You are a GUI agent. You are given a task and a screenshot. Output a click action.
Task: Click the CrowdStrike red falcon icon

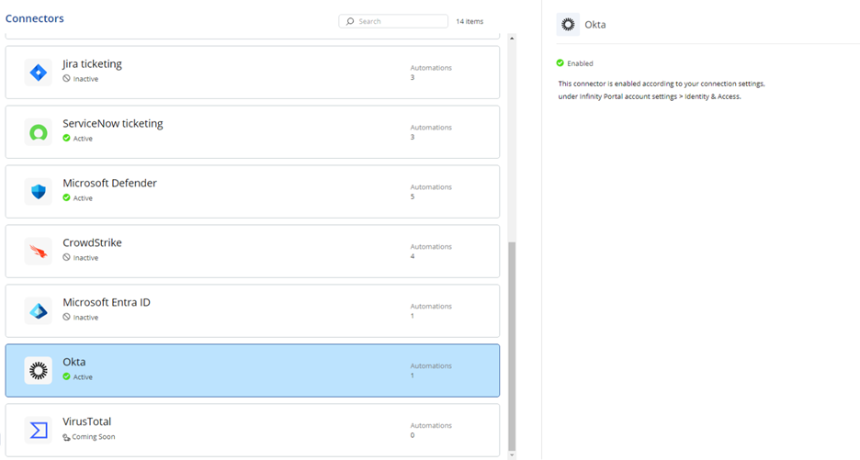(39, 251)
